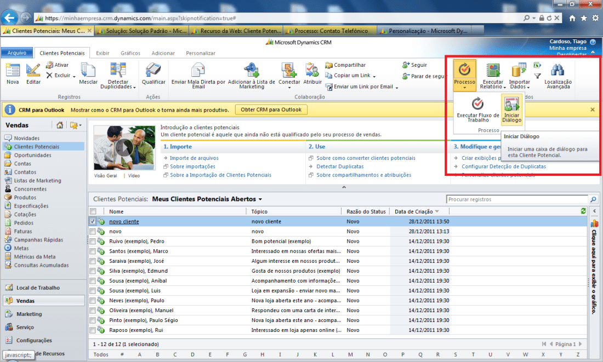Click the Obter CRM para Outlook button
The height and width of the screenshot is (362, 603).
pyautogui.click(x=271, y=110)
